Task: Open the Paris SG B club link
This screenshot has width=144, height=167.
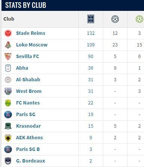Action: pyautogui.click(x=28, y=149)
